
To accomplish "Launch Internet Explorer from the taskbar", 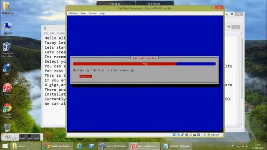I will pos(80,146).
